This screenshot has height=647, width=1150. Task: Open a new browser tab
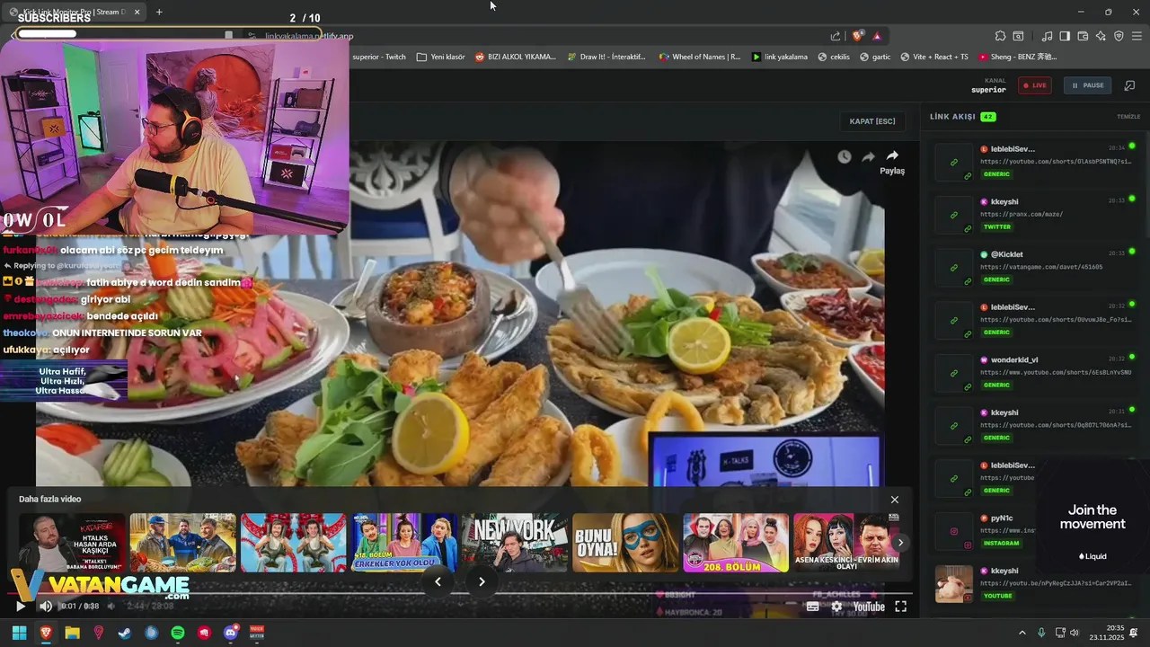159,12
